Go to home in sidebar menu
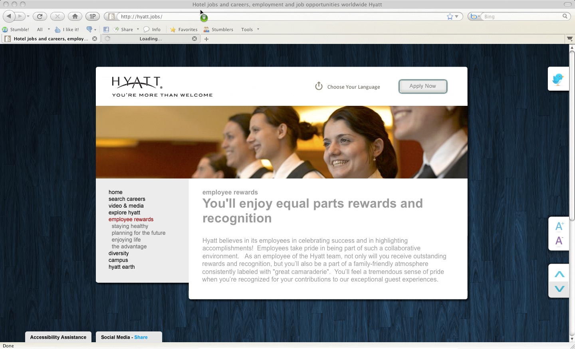 pos(115,192)
